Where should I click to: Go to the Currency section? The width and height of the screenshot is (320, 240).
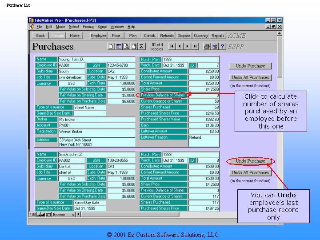pos(201,36)
